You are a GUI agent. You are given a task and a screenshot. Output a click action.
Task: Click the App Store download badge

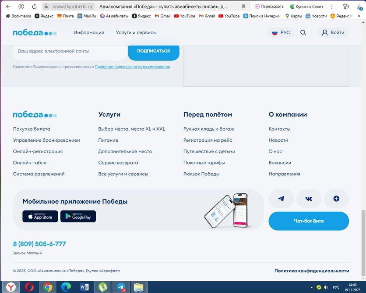click(x=40, y=216)
